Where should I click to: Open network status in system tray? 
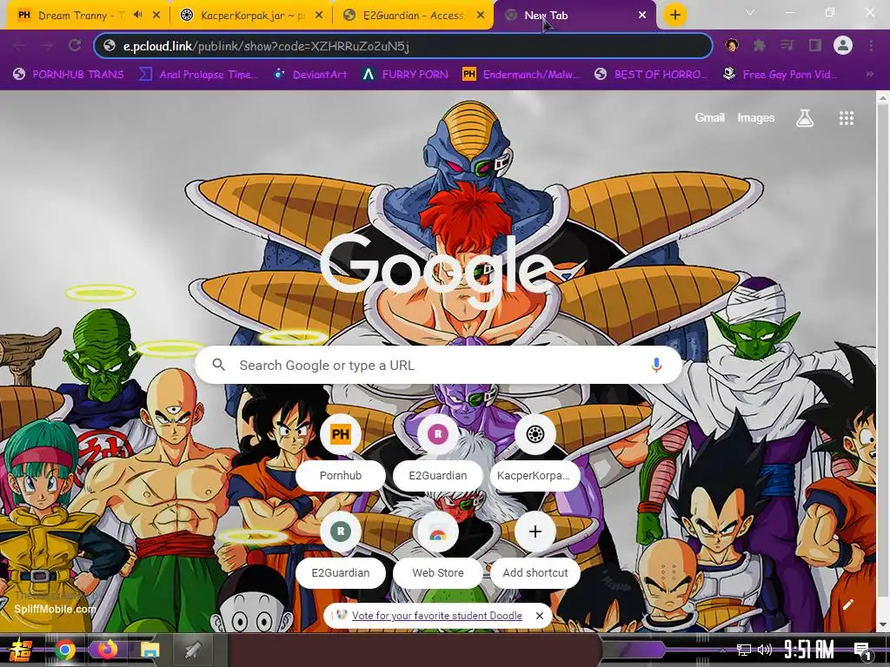tap(744, 650)
